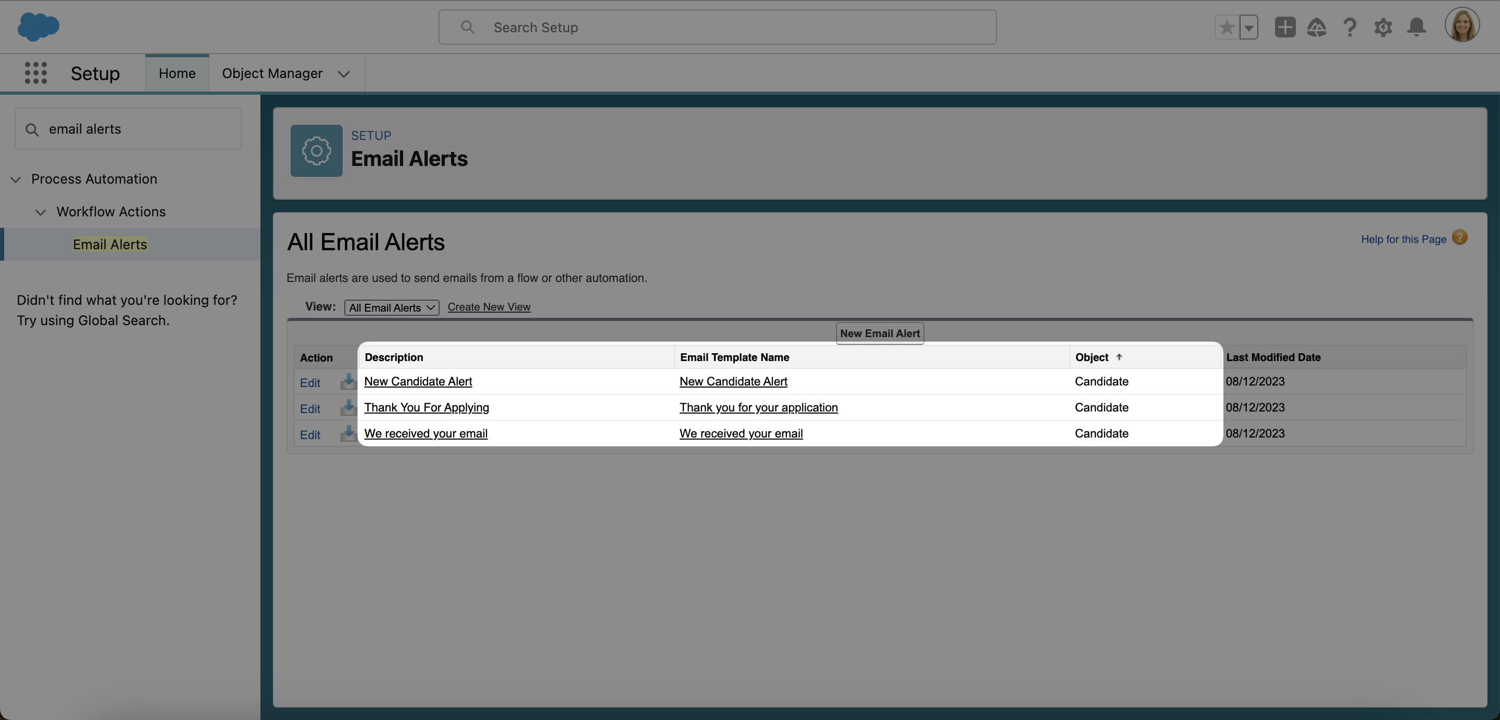
Task: Open the App Launcher dots grid
Action: tap(35, 73)
